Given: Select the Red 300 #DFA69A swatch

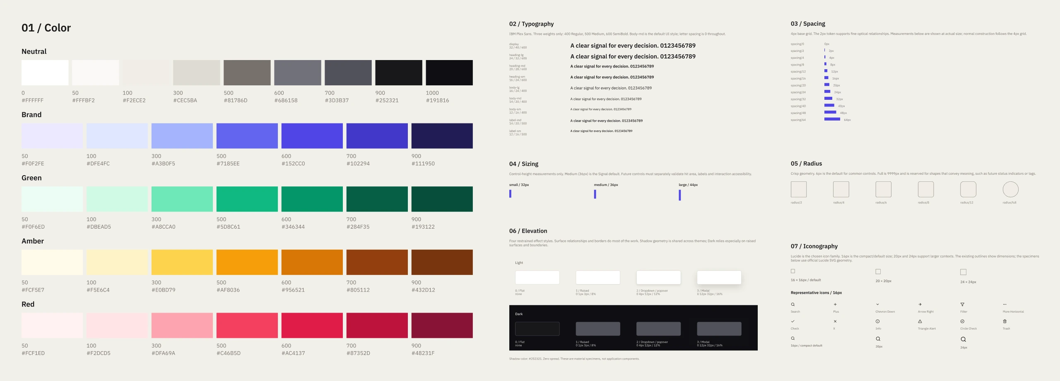Looking at the screenshot, I should 182,326.
